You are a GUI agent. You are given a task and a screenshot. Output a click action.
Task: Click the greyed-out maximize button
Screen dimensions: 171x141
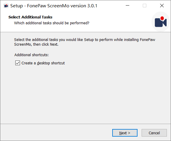click(x=145, y=6)
